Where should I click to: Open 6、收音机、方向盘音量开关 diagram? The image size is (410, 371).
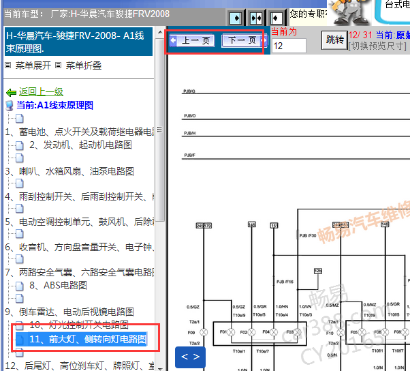point(80,247)
